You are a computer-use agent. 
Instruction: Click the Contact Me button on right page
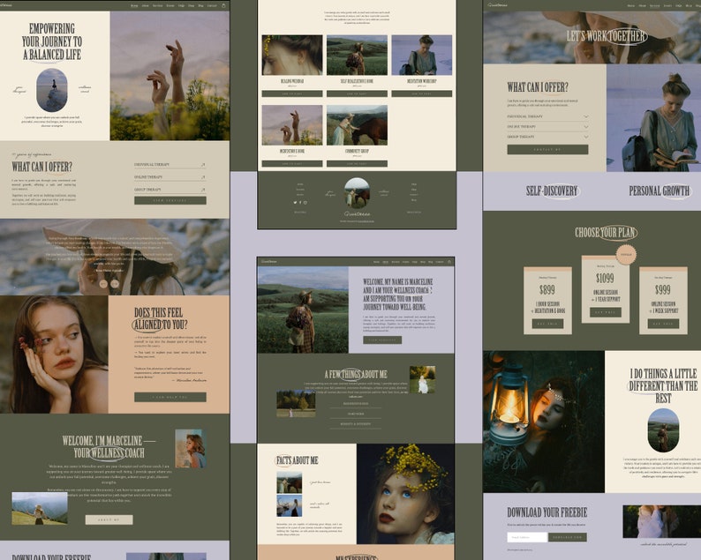tap(547, 150)
